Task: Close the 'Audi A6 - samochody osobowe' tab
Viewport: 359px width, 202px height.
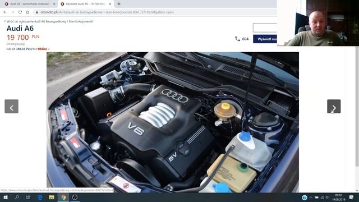Action: [54, 4]
